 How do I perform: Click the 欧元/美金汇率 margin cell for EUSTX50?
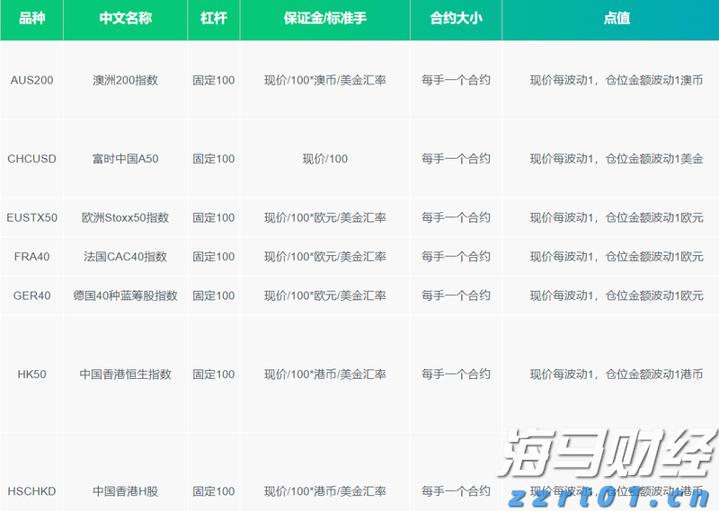click(x=325, y=217)
